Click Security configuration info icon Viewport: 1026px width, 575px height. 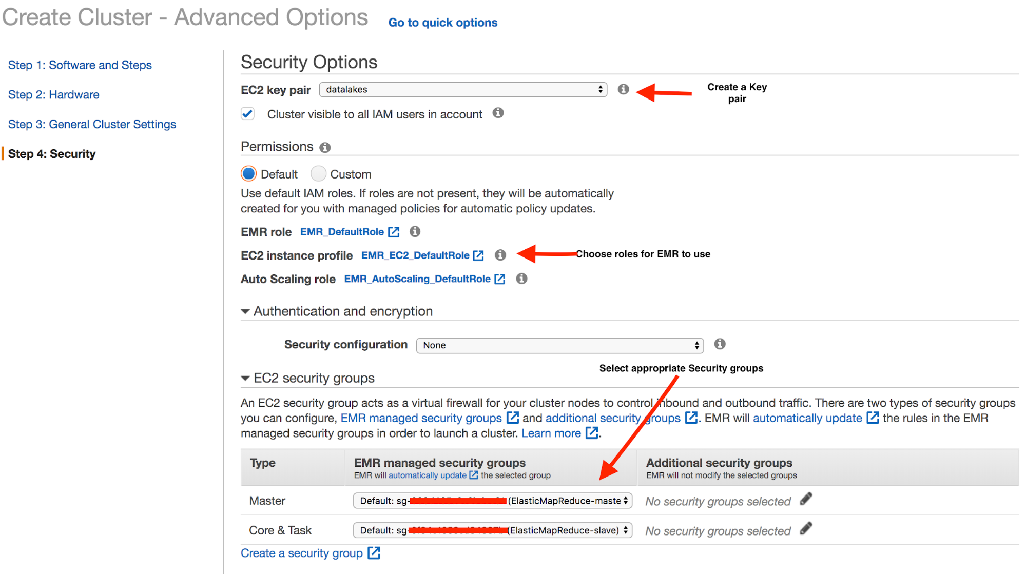(x=720, y=344)
